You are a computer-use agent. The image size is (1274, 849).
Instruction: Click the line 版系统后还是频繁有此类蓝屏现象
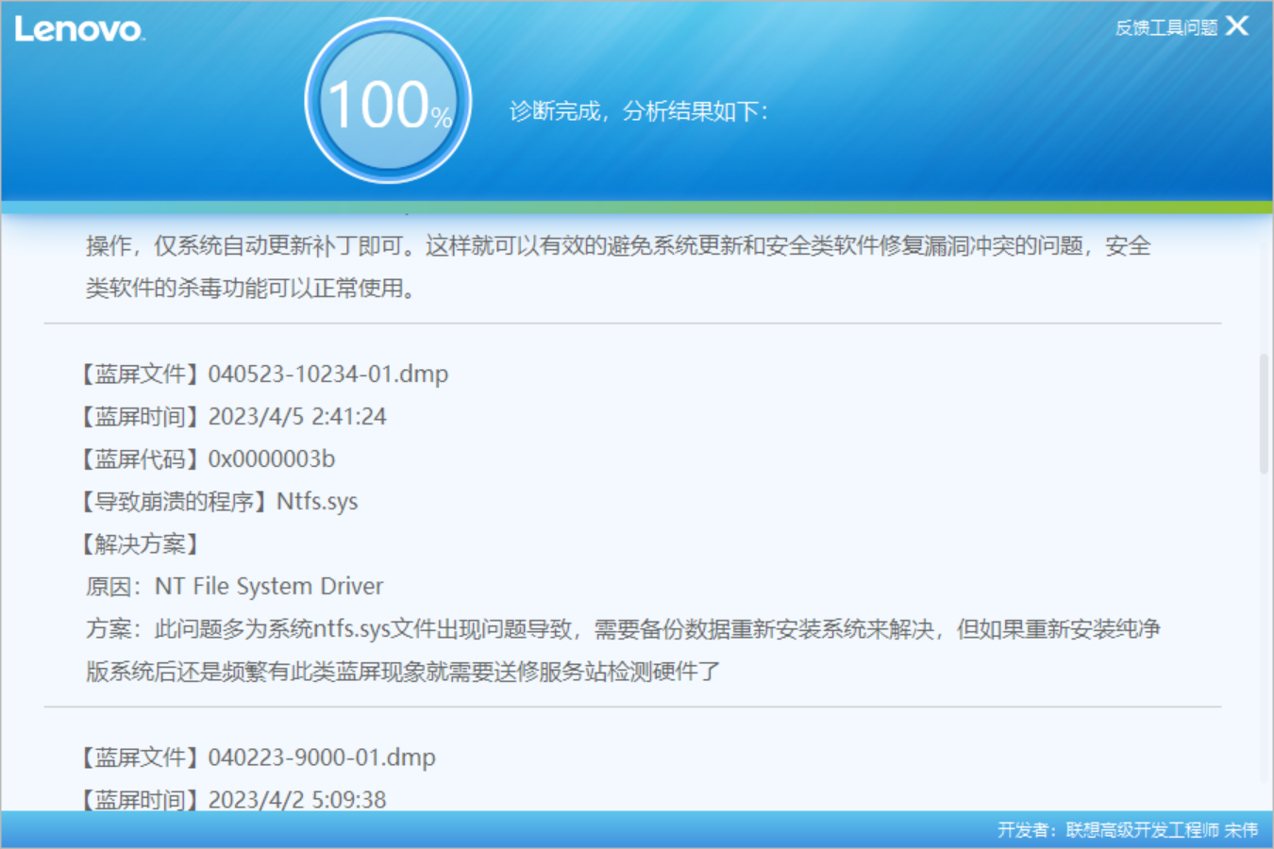[403, 671]
